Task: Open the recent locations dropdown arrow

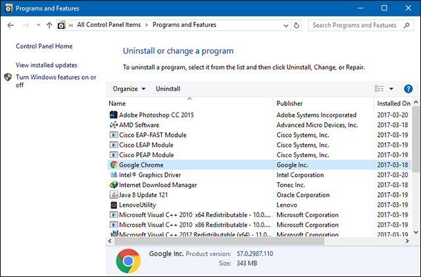Action: coord(38,25)
